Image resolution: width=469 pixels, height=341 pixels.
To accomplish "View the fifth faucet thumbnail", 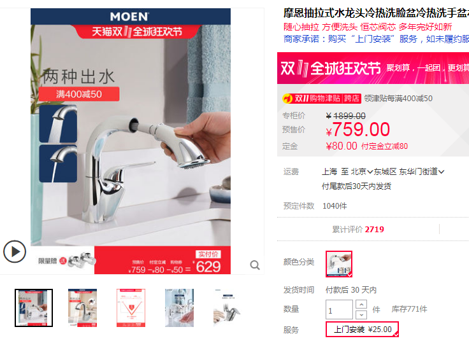I will 227,308.
